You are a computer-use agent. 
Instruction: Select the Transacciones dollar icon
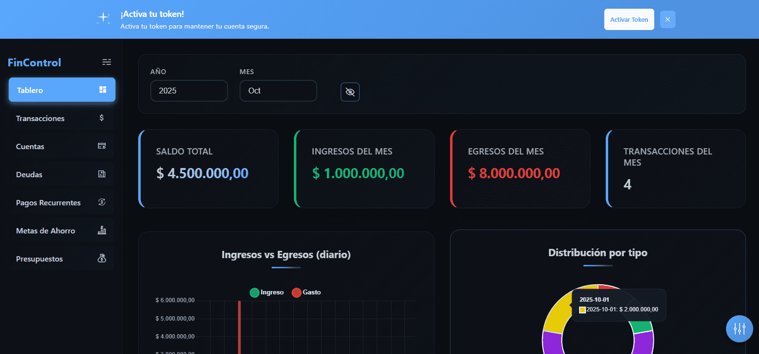(x=102, y=118)
